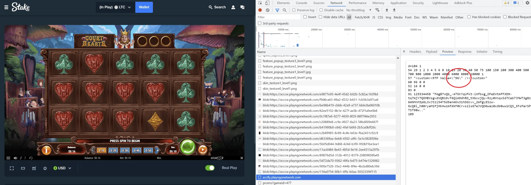
Task: Toggle the device toolbar icon
Action: click(267, 3)
